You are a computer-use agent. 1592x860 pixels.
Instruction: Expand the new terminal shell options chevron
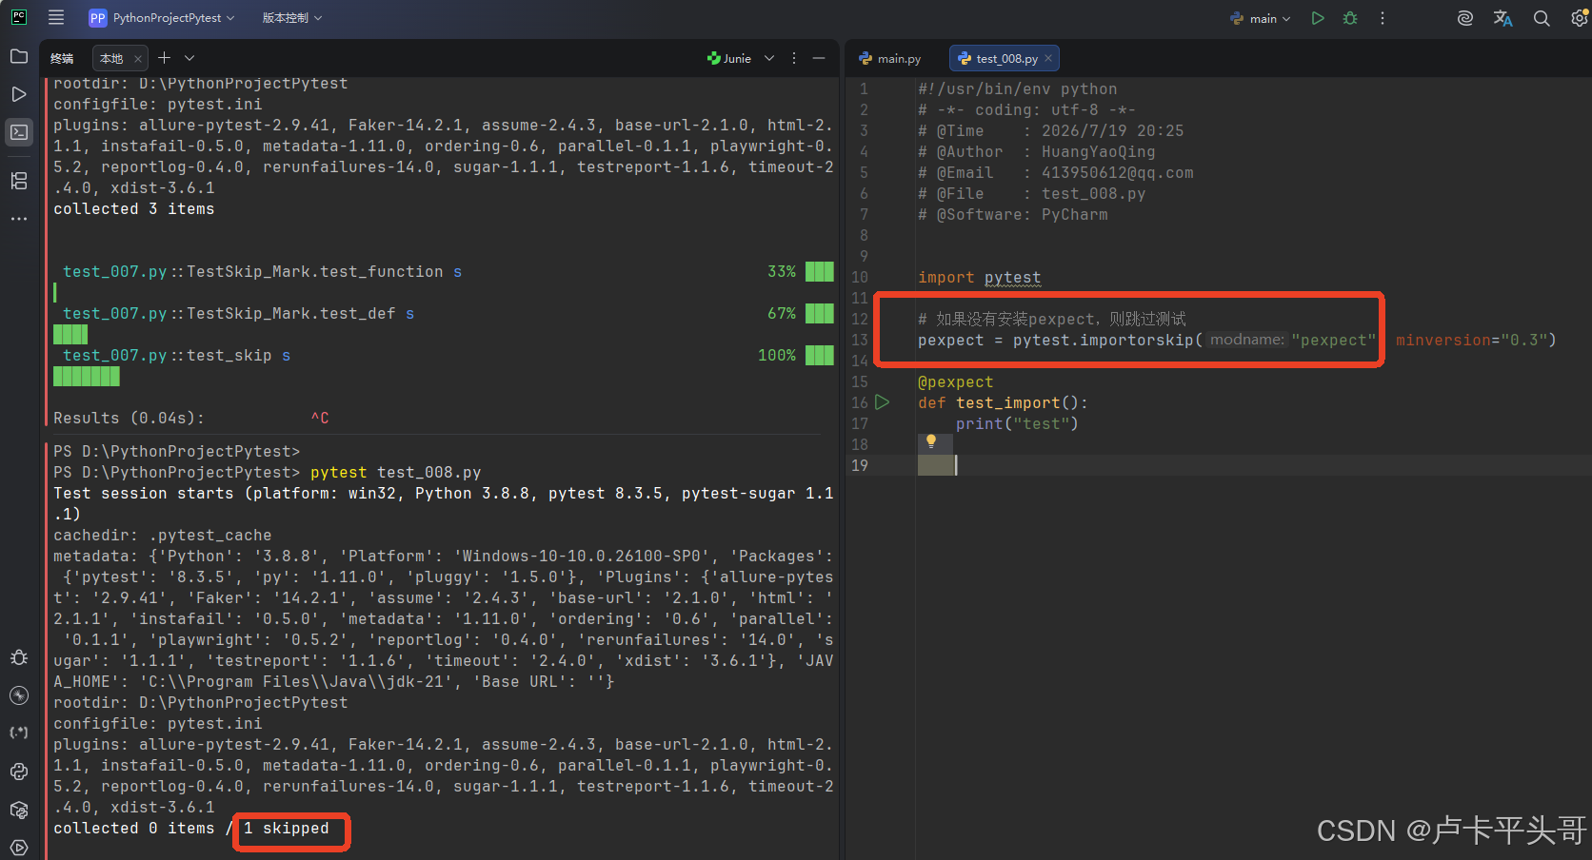189,58
